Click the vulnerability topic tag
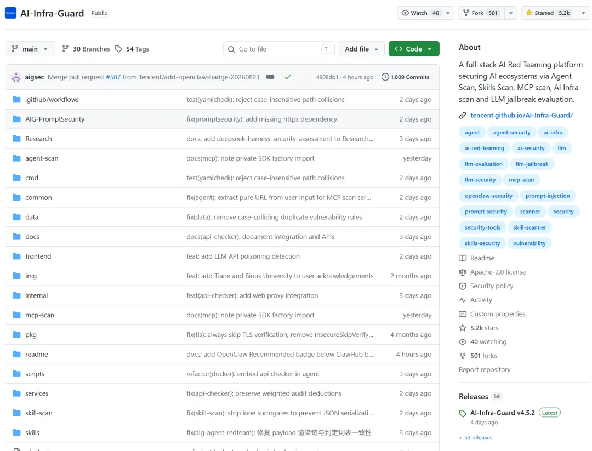Screen dimensions: 592x451 [x=529, y=243]
